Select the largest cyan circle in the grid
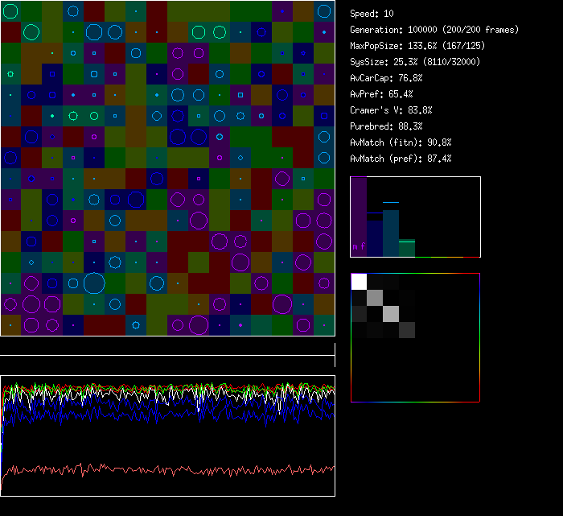The image size is (563, 516). click(94, 283)
